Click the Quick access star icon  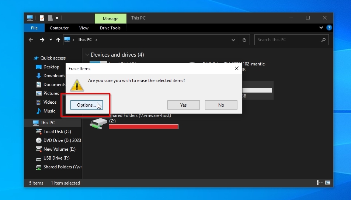pos(36,58)
